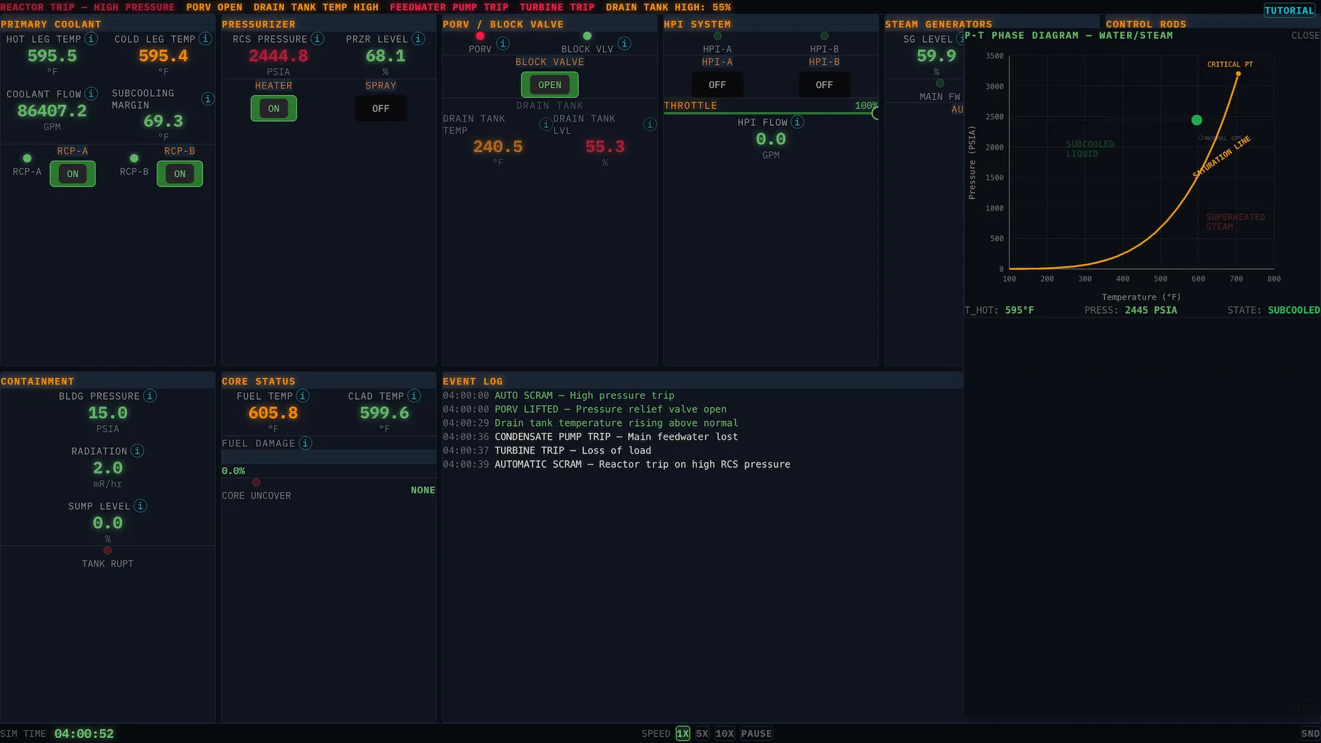Show HPI Flow info icon
The image size is (1321, 743).
pos(797,122)
